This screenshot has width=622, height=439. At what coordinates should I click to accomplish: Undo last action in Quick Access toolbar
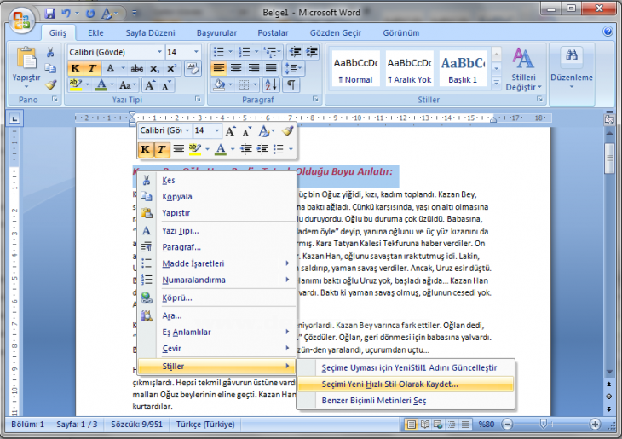[66, 13]
